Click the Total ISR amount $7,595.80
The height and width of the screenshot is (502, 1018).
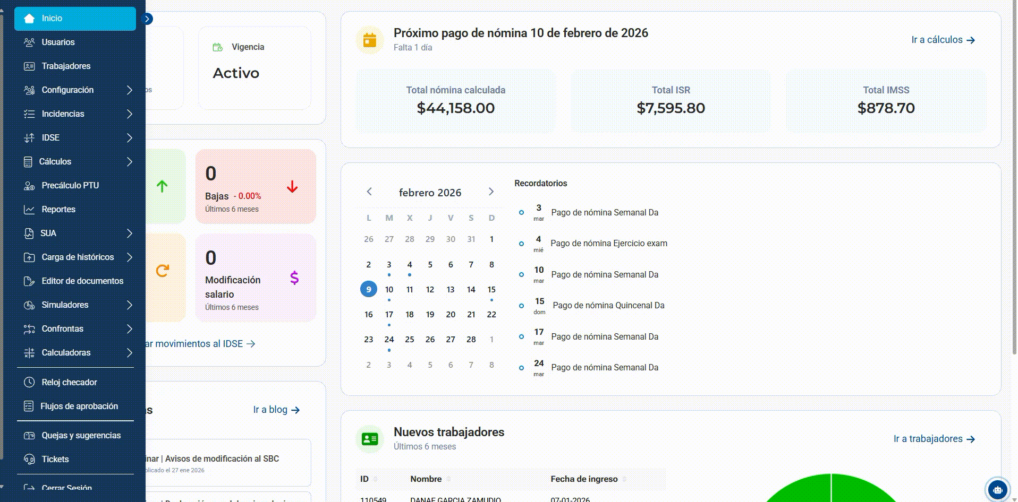coord(671,108)
